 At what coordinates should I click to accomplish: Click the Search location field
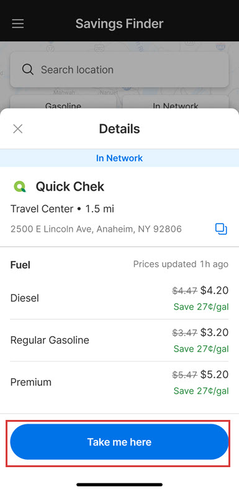tap(119, 70)
